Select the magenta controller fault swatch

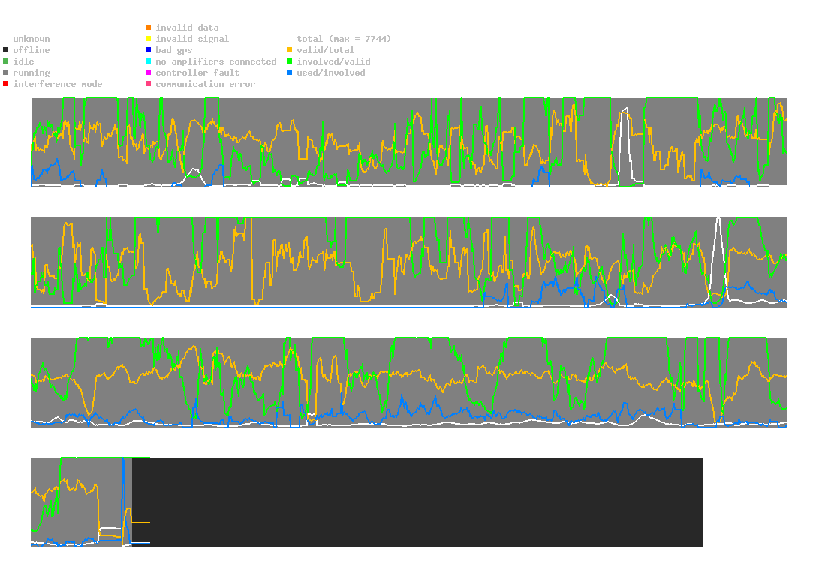pyautogui.click(x=149, y=73)
